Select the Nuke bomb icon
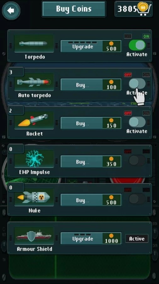159x284 pixels. [34, 197]
